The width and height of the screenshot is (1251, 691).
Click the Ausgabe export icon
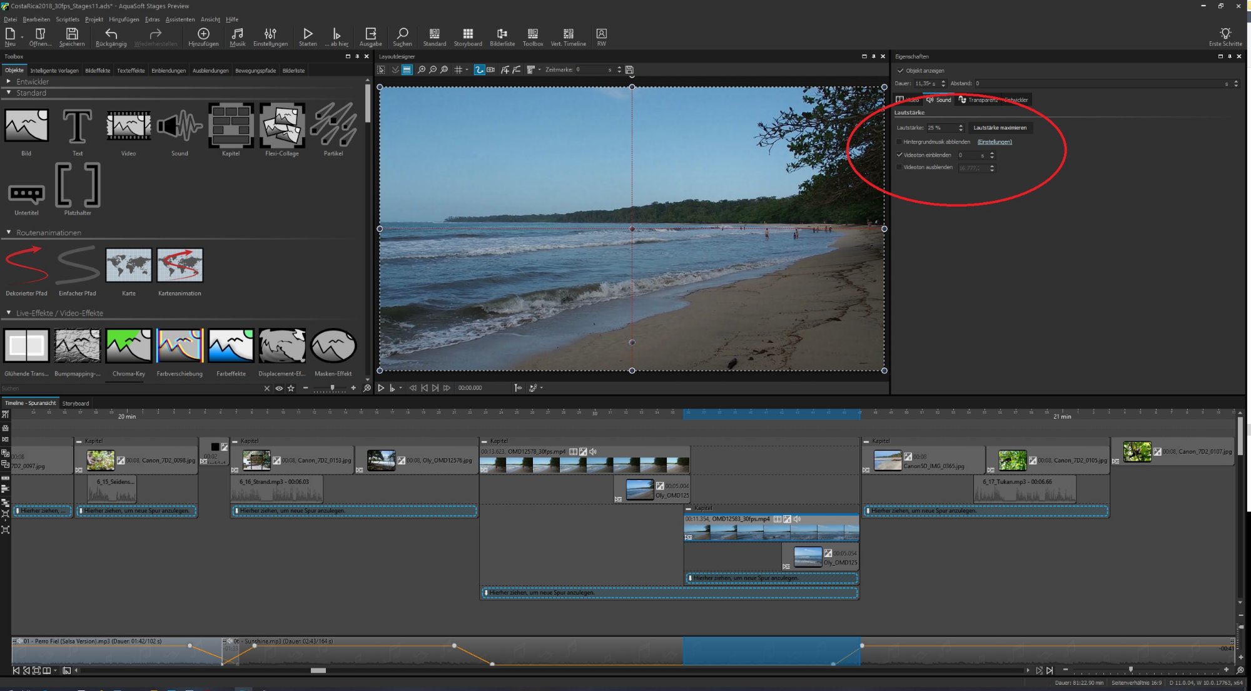pos(370,34)
